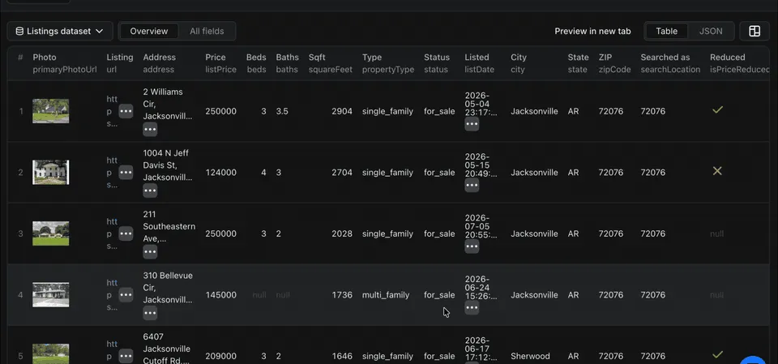778x364 pixels.
Task: Select the JSON view toggle
Action: tap(711, 32)
